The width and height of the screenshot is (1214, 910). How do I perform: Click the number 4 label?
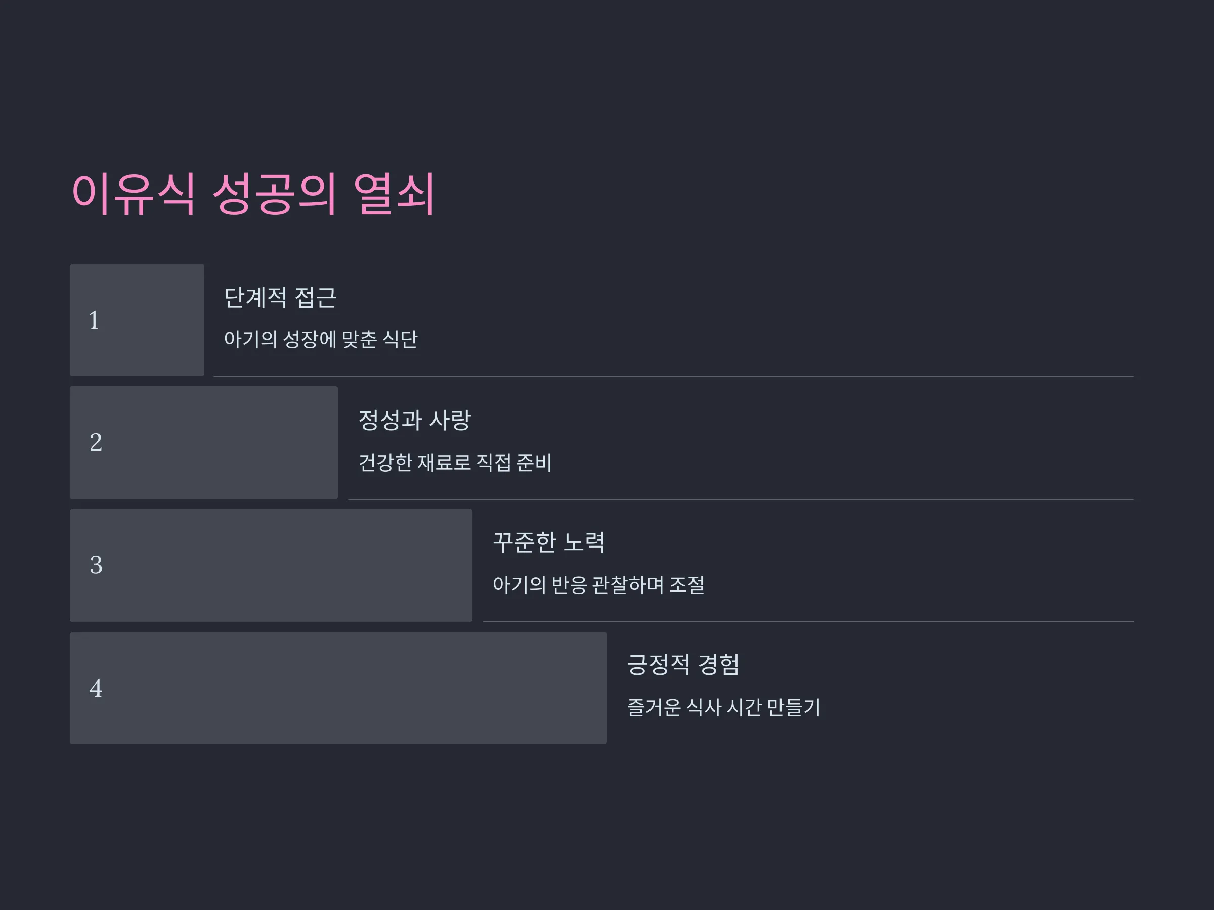pyautogui.click(x=96, y=689)
